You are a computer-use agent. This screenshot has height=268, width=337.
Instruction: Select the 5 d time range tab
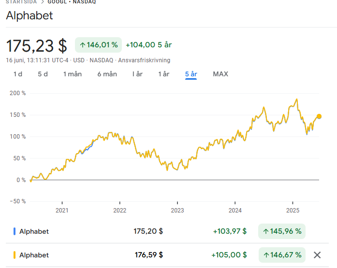coord(43,74)
